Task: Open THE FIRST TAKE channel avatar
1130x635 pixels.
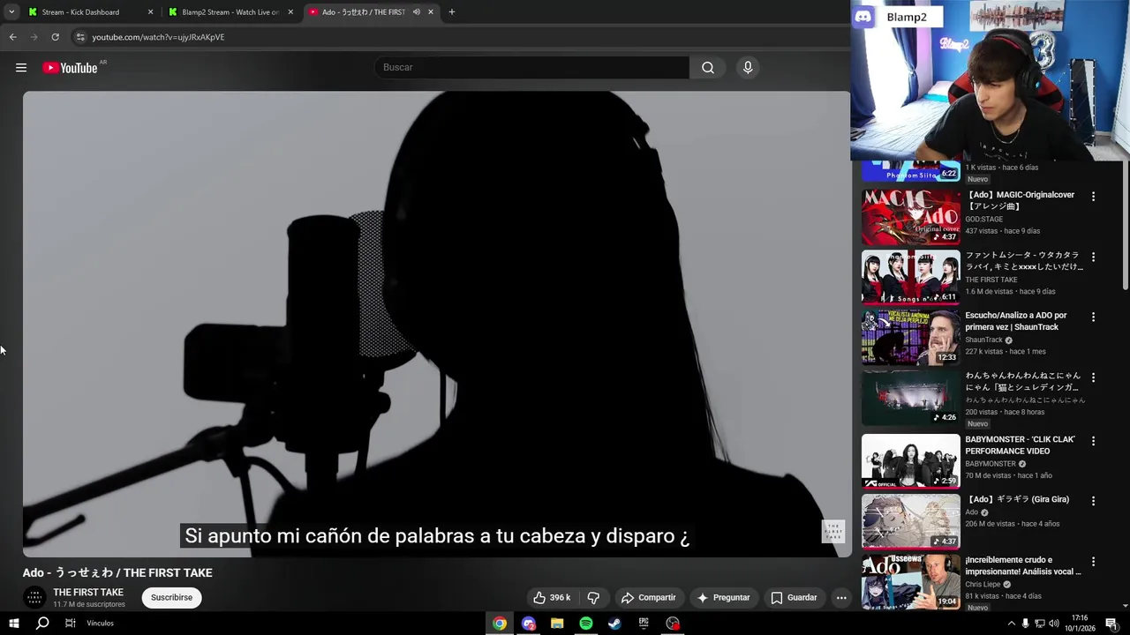Action: tap(34, 598)
